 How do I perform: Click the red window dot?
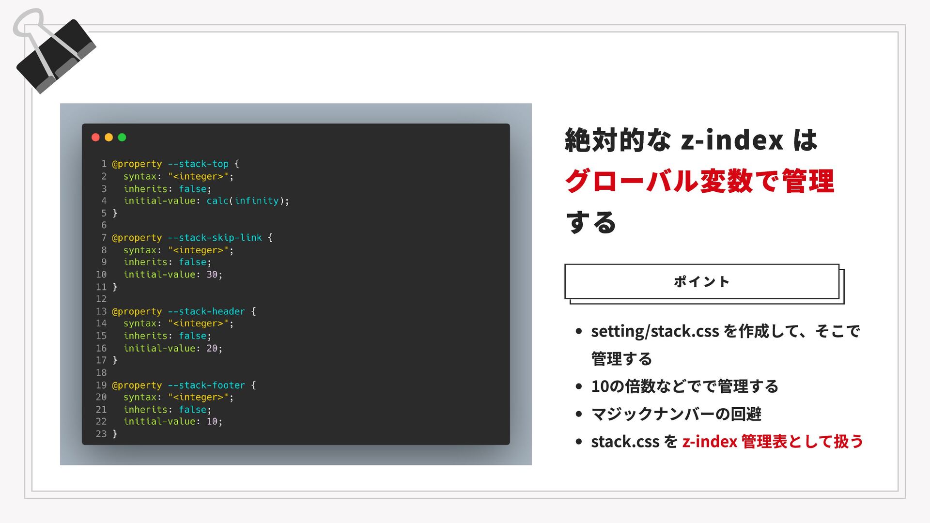tap(95, 138)
